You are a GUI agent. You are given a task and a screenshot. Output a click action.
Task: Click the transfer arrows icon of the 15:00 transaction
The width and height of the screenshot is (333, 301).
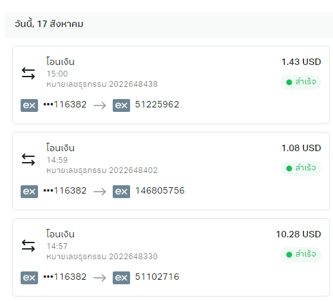pyautogui.click(x=28, y=73)
